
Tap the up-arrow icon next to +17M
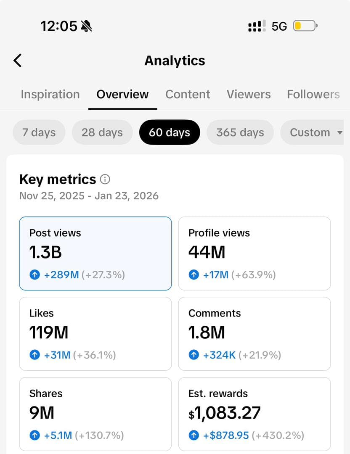tap(194, 275)
